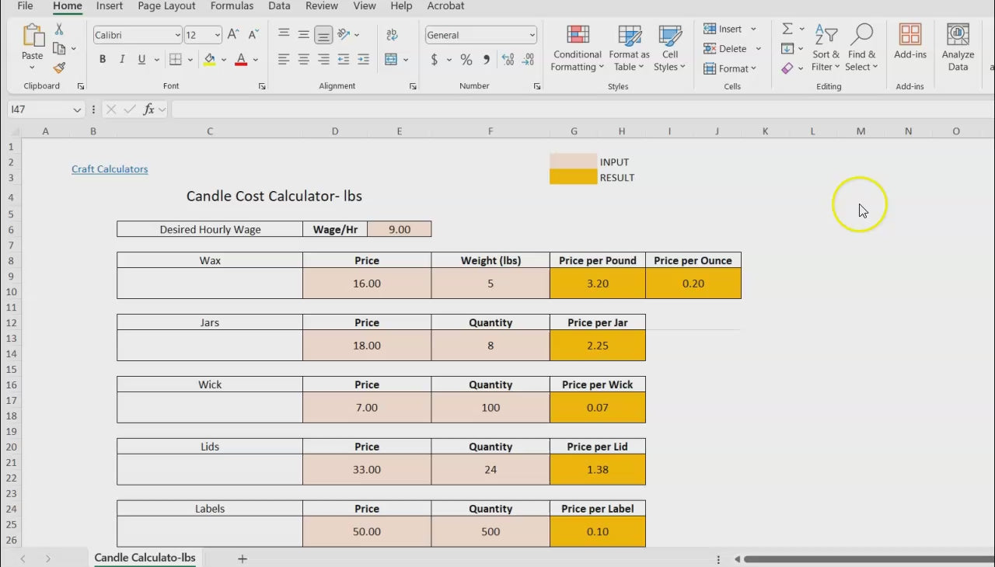Screen dimensions: 995x567
Task: Click the Format Painter brush icon
Action: click(59, 68)
